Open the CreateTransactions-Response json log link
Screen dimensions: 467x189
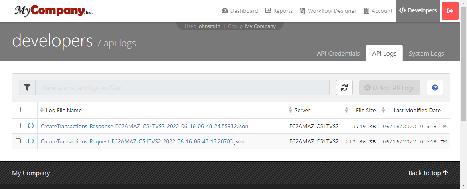[144, 126]
